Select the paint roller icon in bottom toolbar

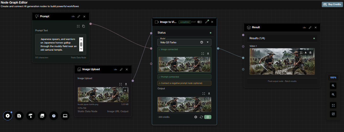pyautogui.click(x=31, y=116)
